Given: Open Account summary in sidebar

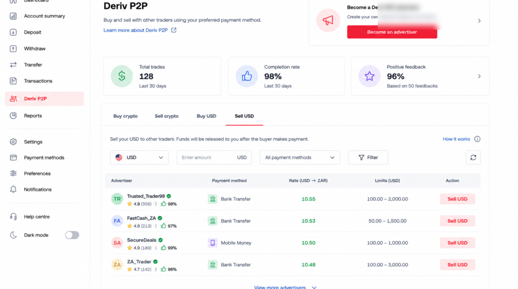Looking at the screenshot, I should coord(45,16).
